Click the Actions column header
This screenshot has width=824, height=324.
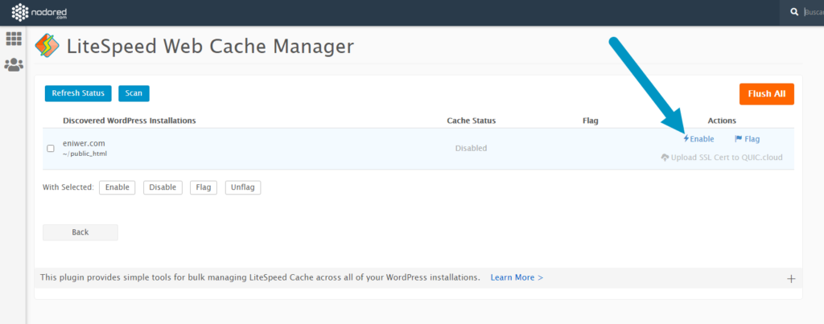click(722, 121)
